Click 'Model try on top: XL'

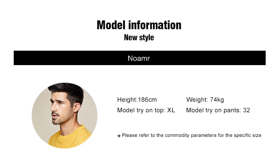tap(146, 110)
